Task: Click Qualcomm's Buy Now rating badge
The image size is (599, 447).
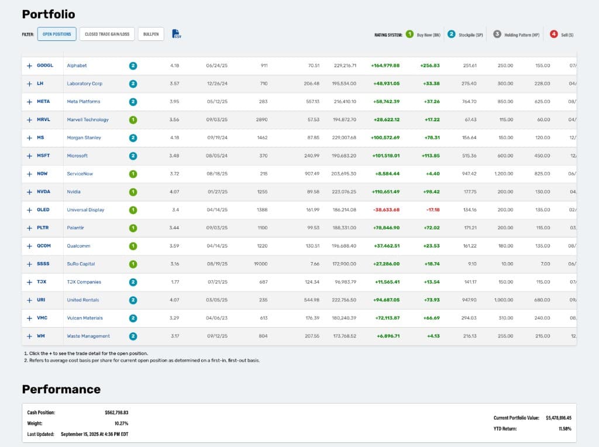Action: coord(133,246)
